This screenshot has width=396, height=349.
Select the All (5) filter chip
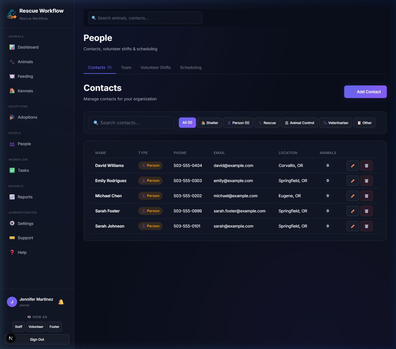pos(187,123)
